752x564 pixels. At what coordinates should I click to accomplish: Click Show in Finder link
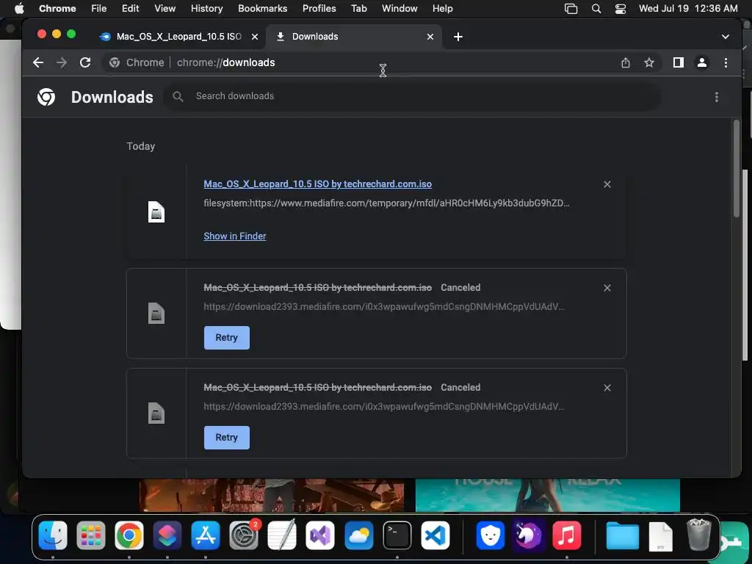pos(234,236)
